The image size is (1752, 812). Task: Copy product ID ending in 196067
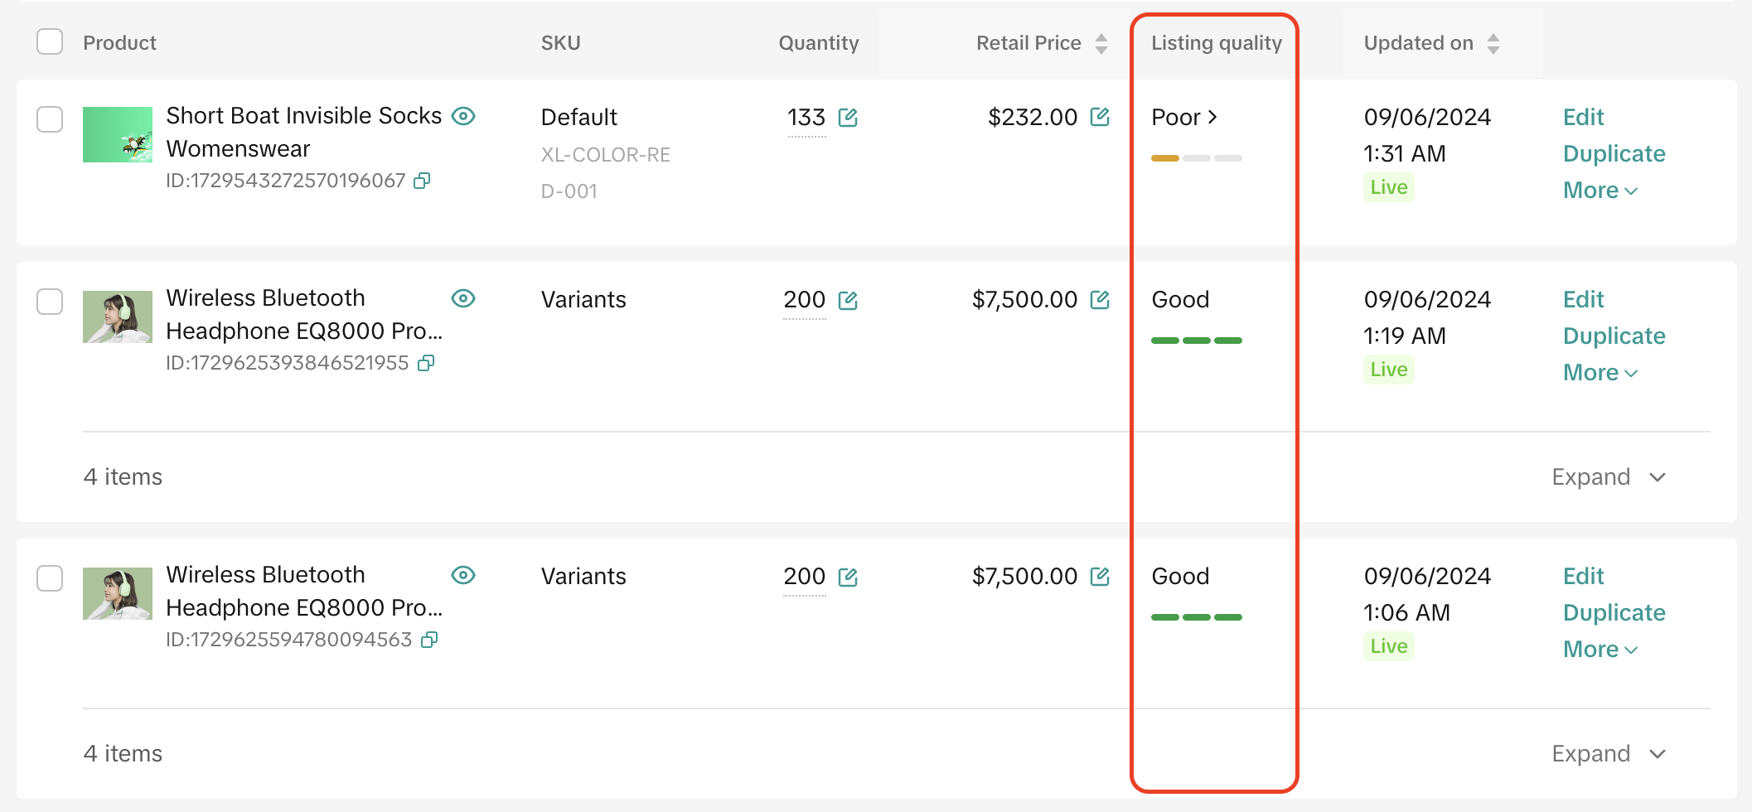[422, 181]
